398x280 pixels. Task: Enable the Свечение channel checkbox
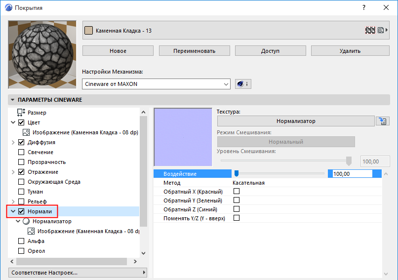21,152
